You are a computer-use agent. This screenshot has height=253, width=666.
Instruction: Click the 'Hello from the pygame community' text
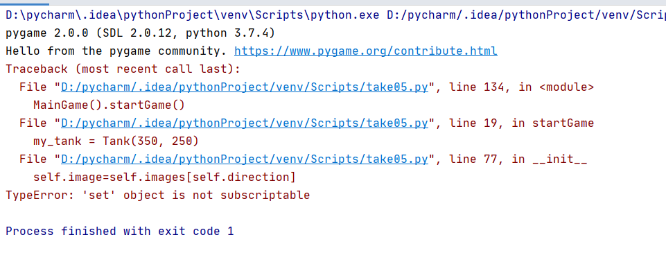pos(116,51)
